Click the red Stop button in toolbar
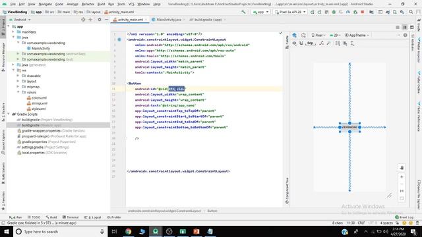Viewport: 422px width, 237px height. tap(363, 12)
